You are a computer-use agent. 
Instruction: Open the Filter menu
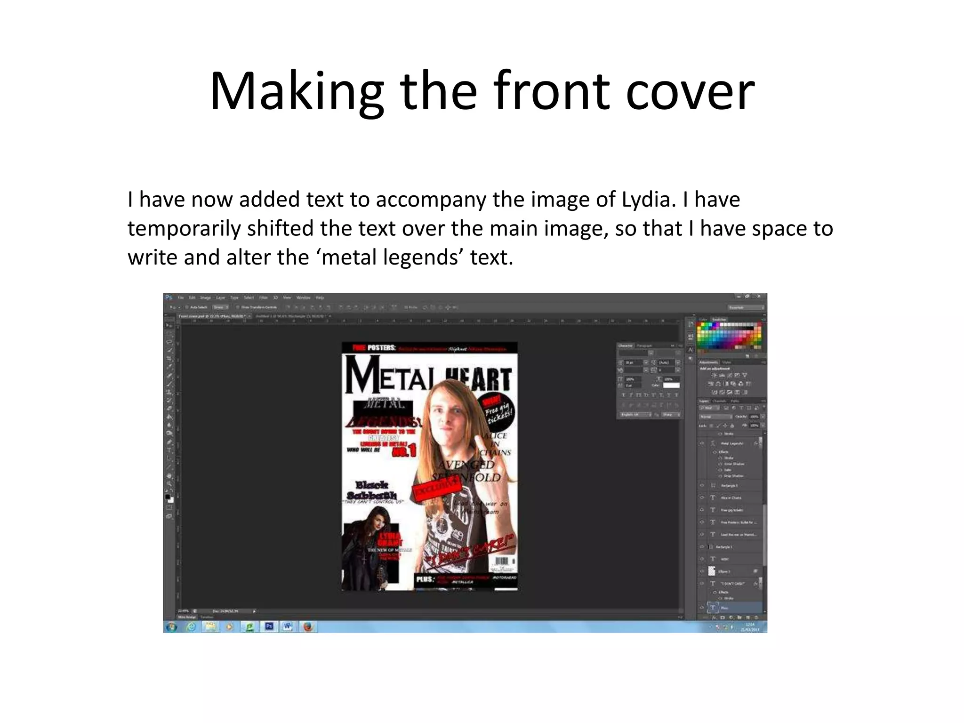pyautogui.click(x=263, y=297)
